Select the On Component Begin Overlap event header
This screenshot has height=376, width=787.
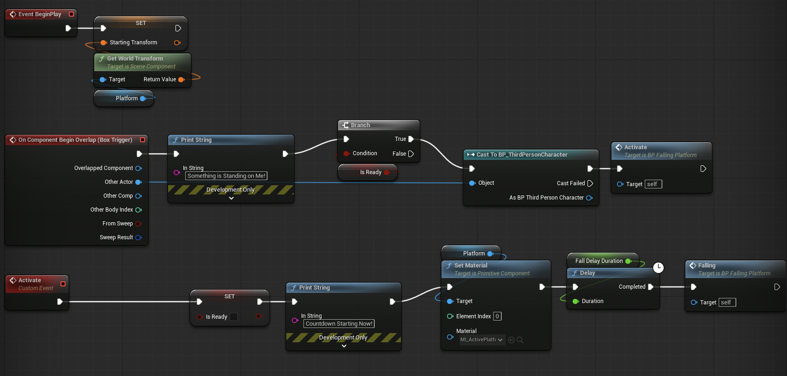77,140
